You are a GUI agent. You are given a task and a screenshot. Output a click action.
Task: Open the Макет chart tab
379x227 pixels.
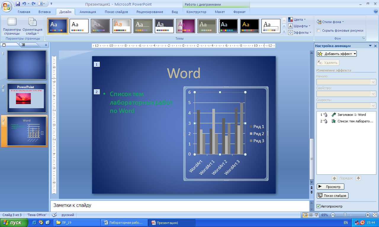pos(220,12)
